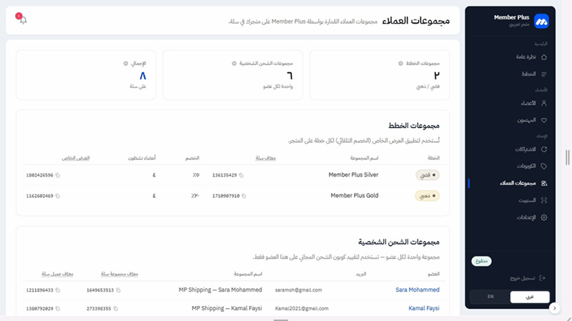The image size is (572, 321).
Task: Click the معرّف عميل سلة column header
Action: (57, 274)
